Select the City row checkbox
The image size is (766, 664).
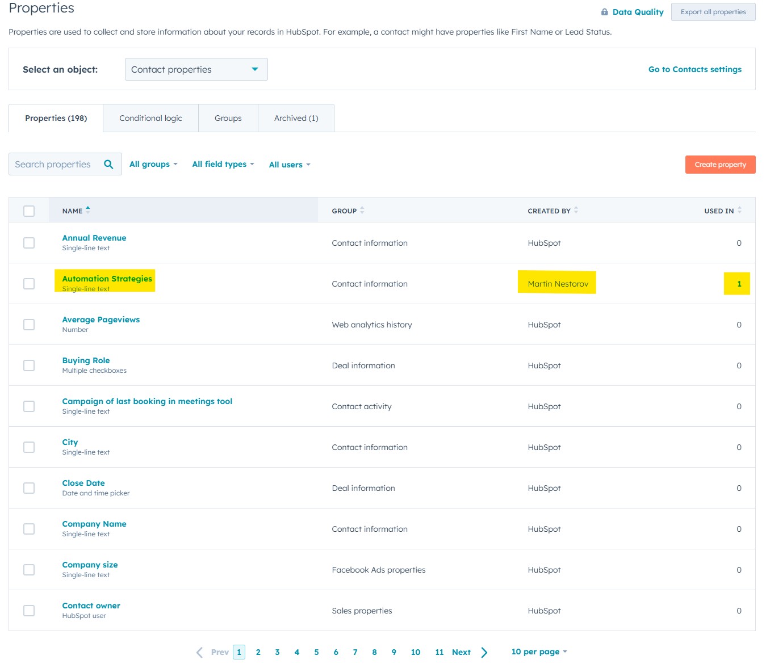(29, 447)
